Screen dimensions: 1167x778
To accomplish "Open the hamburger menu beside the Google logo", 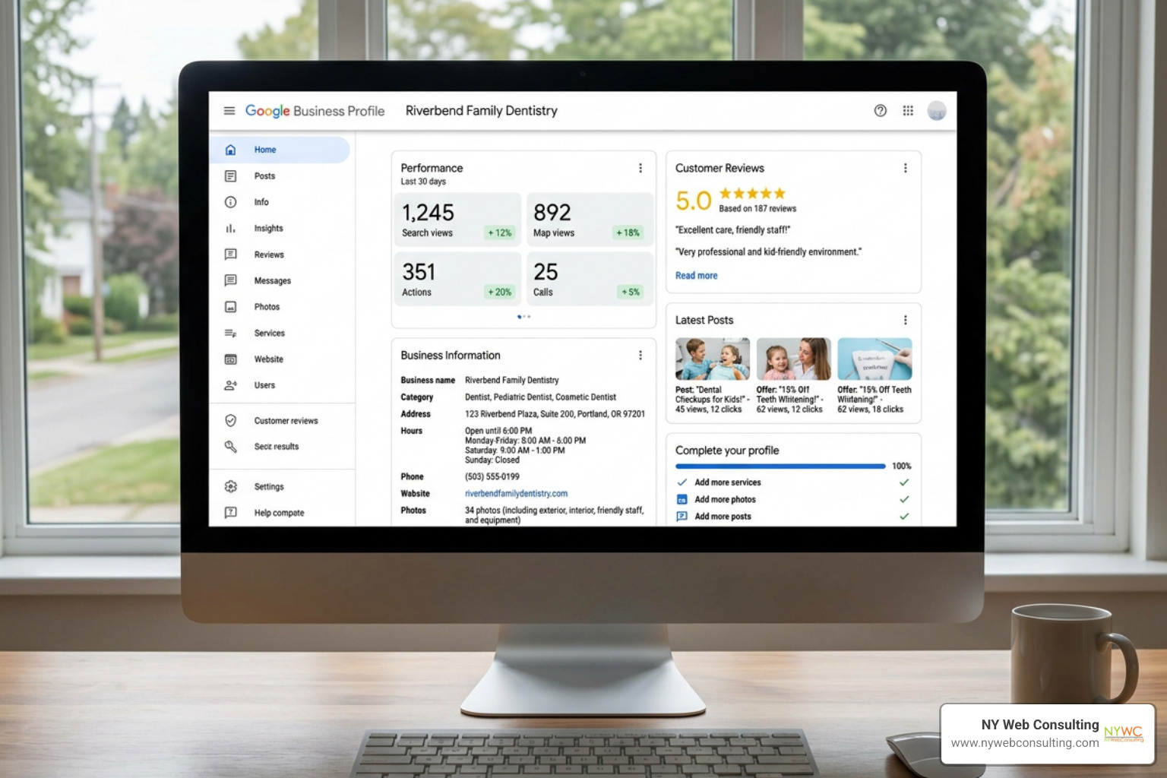I will pyautogui.click(x=229, y=111).
